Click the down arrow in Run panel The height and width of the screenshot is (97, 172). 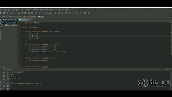8,76
